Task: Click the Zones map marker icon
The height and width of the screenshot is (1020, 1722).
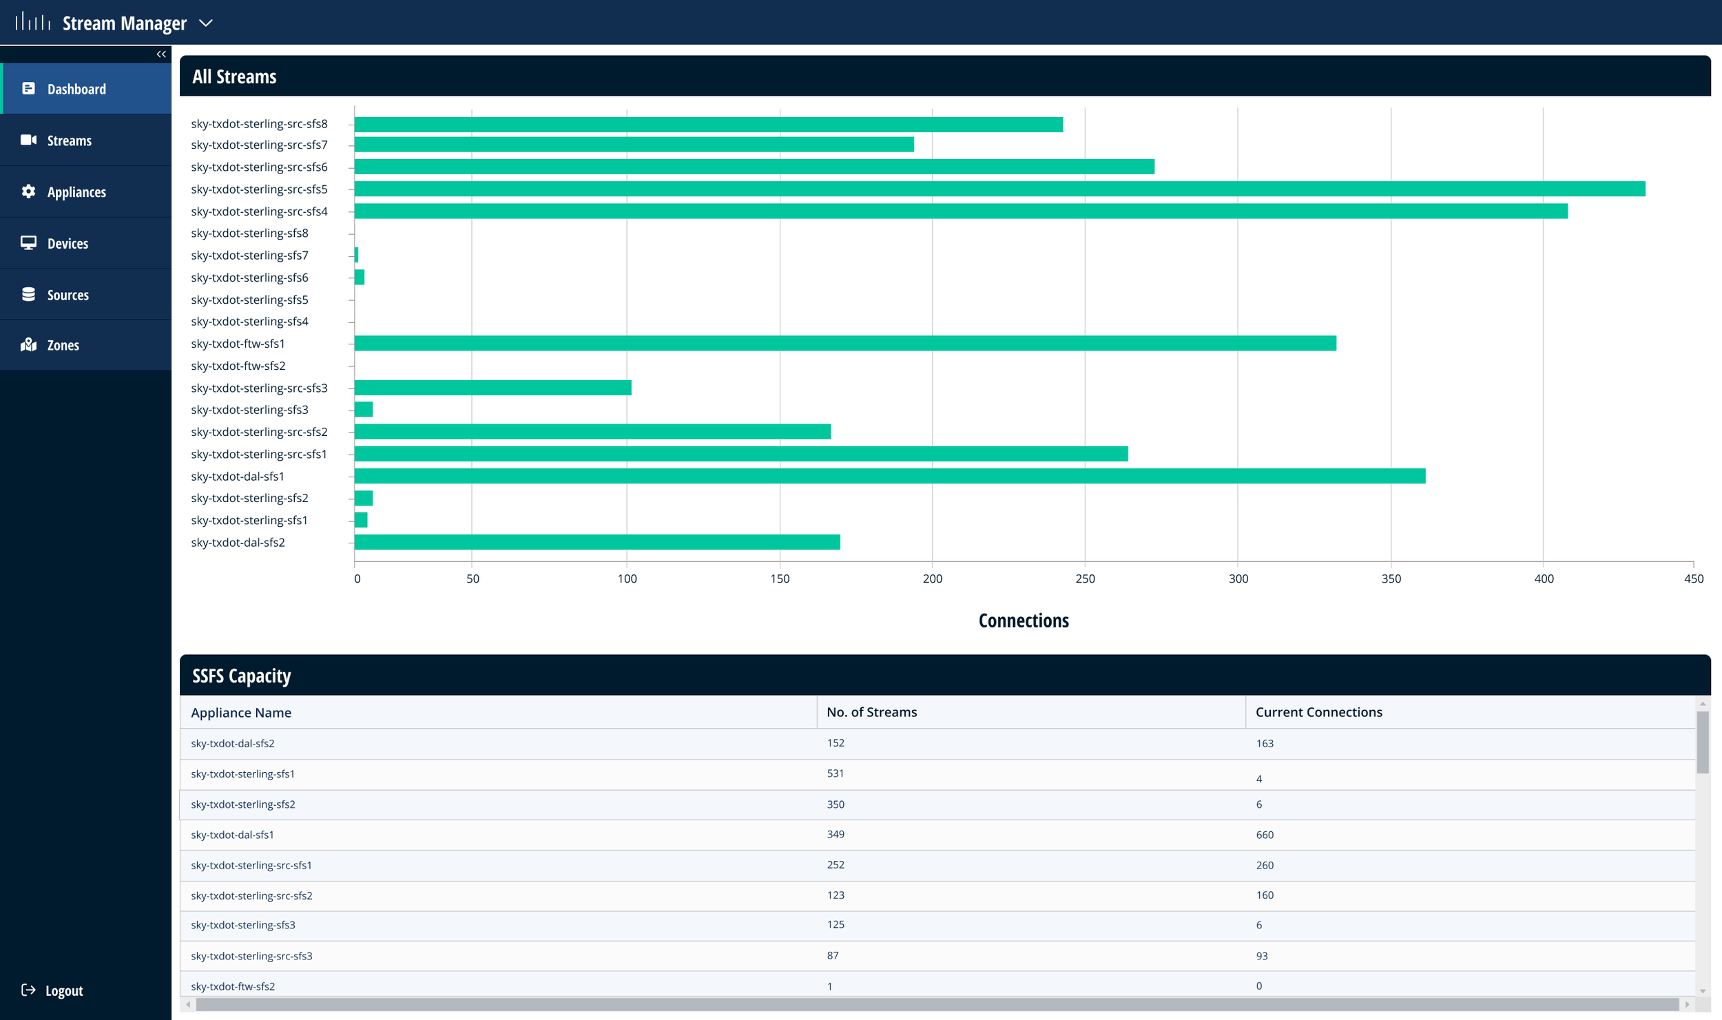Action: pyautogui.click(x=28, y=345)
